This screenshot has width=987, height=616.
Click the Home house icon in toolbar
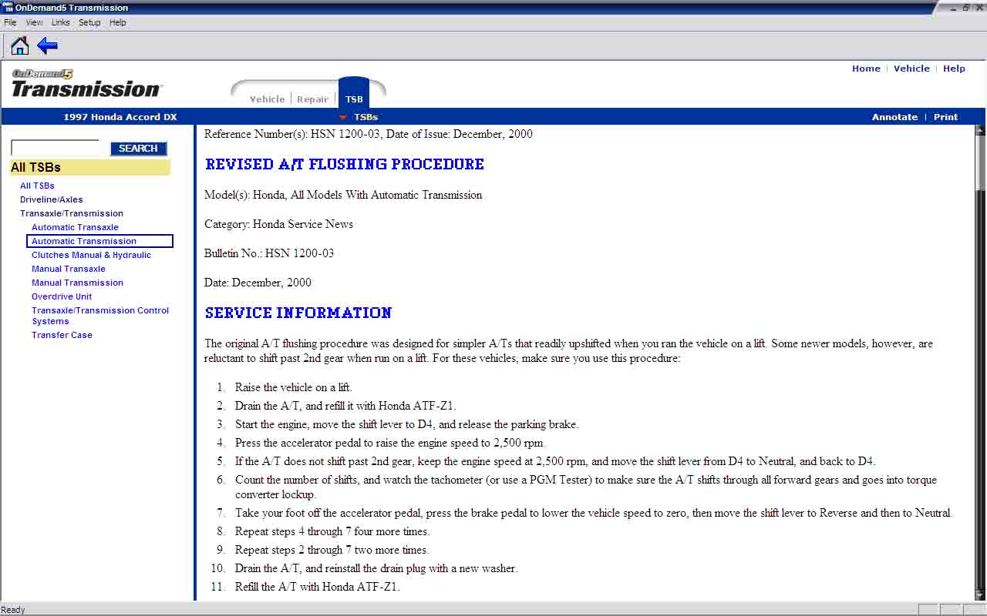(x=19, y=46)
